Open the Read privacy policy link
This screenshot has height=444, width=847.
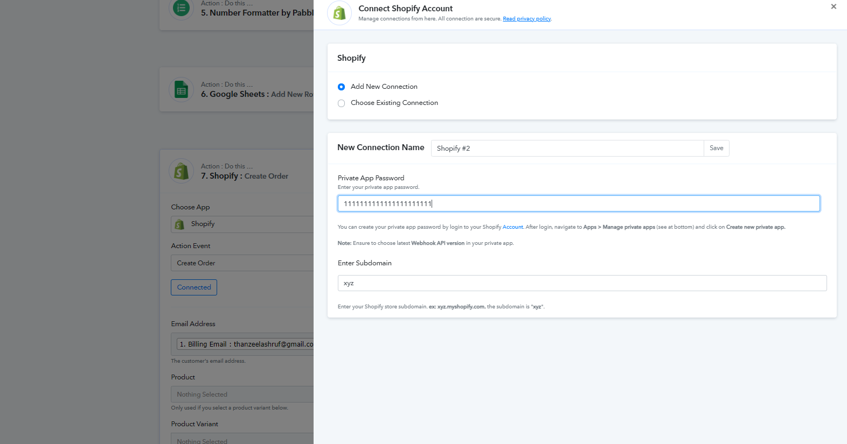coord(527,19)
